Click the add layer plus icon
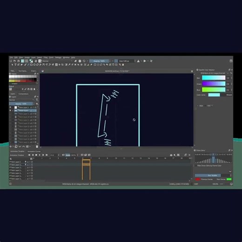The height and width of the screenshot is (242, 242). point(11,147)
